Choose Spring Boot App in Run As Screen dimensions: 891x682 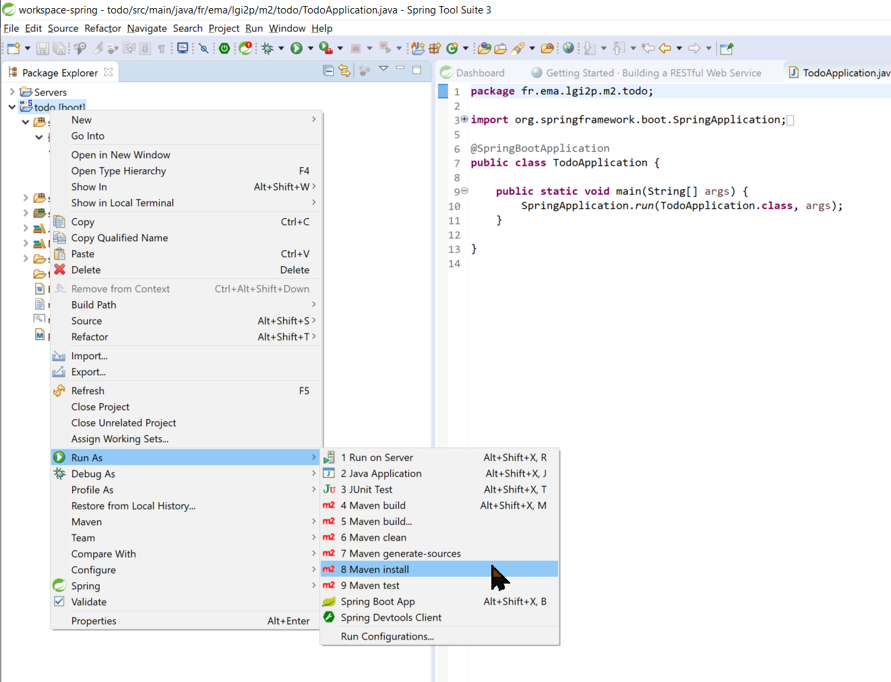439,601
